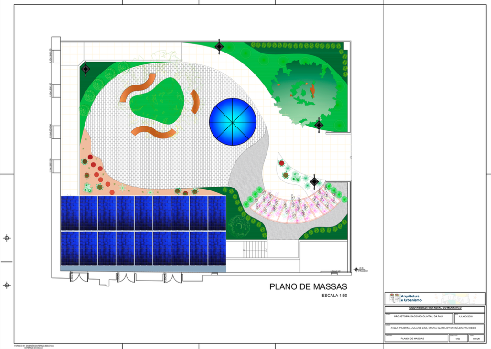Select PLANO DE MASSAS inside the title block
Image resolution: width=491 pixels, height=349 pixels.
coord(412,338)
